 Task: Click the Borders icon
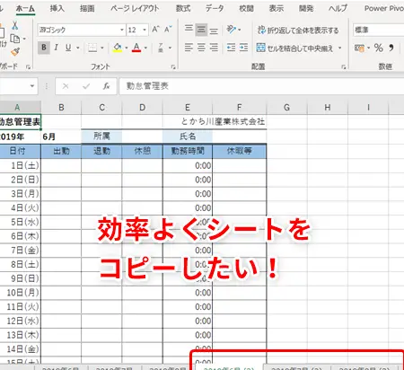(92, 48)
